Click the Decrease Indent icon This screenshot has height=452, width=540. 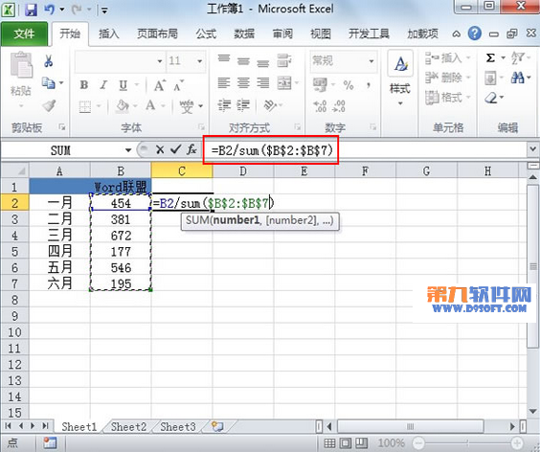[x=225, y=105]
